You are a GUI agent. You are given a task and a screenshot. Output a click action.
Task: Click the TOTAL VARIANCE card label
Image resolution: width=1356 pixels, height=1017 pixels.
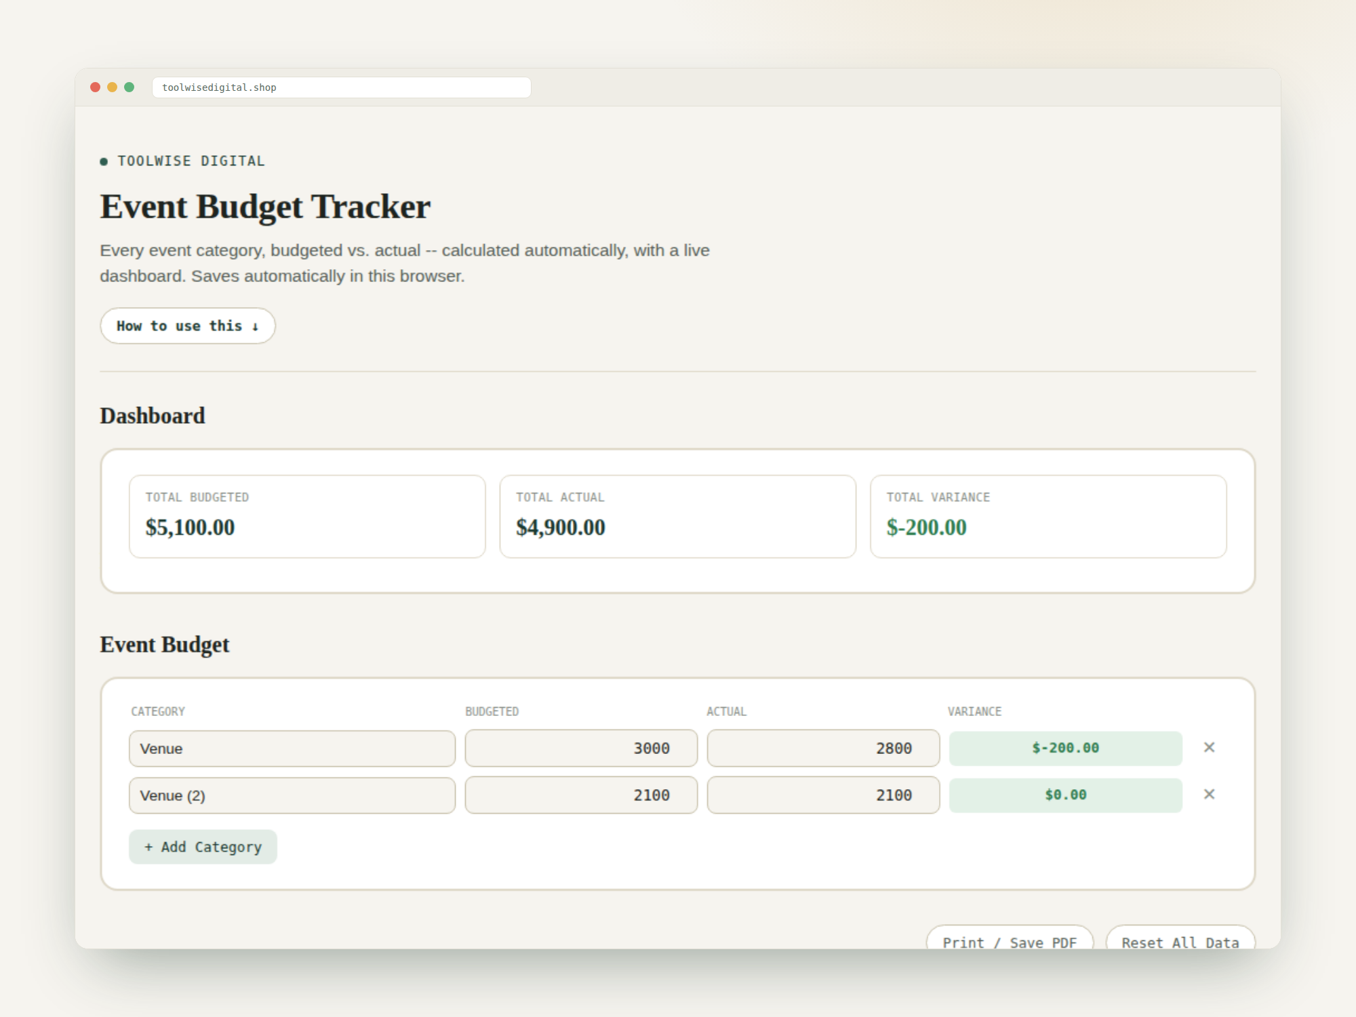point(938,497)
